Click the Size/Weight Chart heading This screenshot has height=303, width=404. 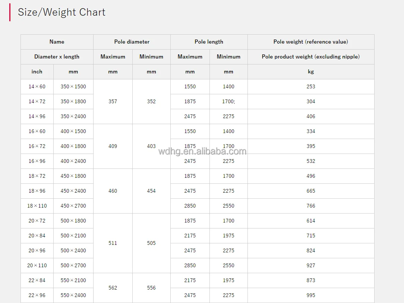(x=61, y=12)
